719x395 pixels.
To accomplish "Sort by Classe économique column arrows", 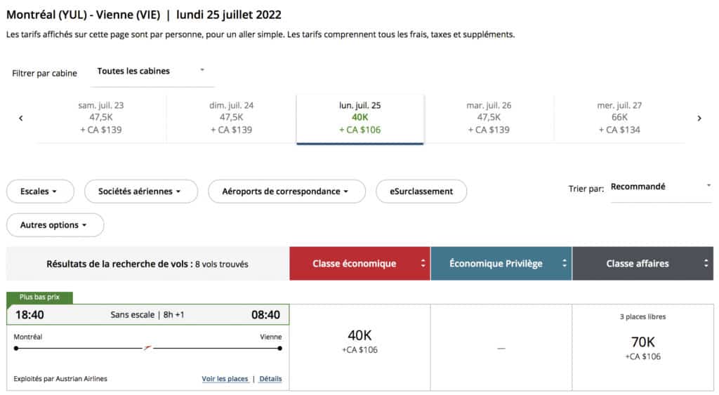I will (x=423, y=264).
